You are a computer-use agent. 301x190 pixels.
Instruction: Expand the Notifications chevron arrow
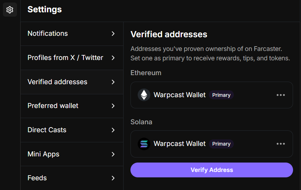(x=113, y=34)
